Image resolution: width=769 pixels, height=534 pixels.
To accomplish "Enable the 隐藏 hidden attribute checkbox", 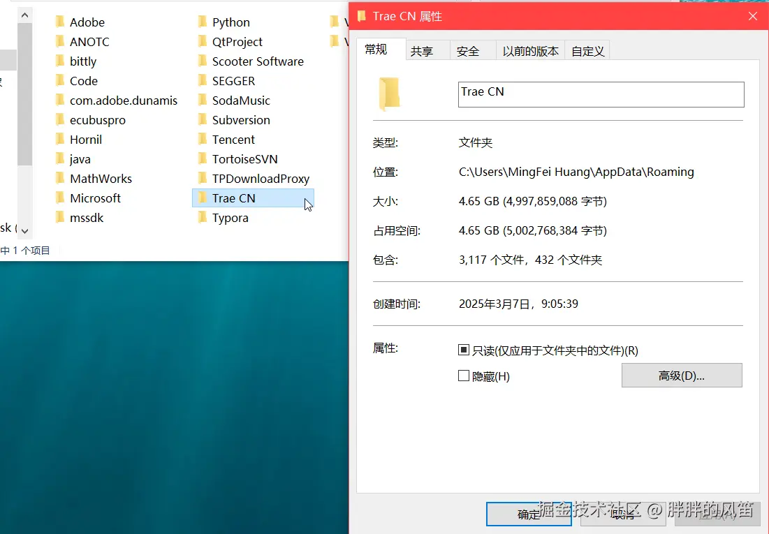I will click(464, 376).
